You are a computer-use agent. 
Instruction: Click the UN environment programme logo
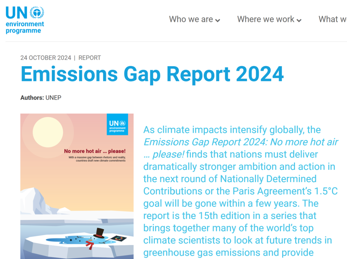click(x=25, y=20)
